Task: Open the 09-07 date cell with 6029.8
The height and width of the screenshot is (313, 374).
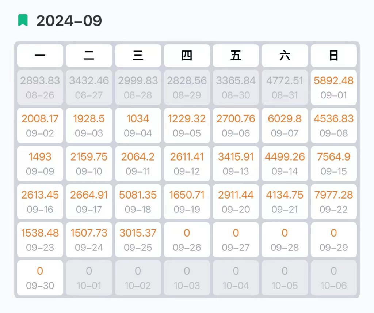Action: pyautogui.click(x=285, y=125)
